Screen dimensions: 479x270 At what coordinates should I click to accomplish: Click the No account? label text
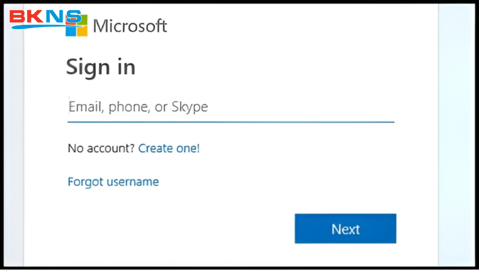(101, 149)
